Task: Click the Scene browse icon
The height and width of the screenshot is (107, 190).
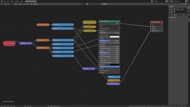Action: [152, 1]
